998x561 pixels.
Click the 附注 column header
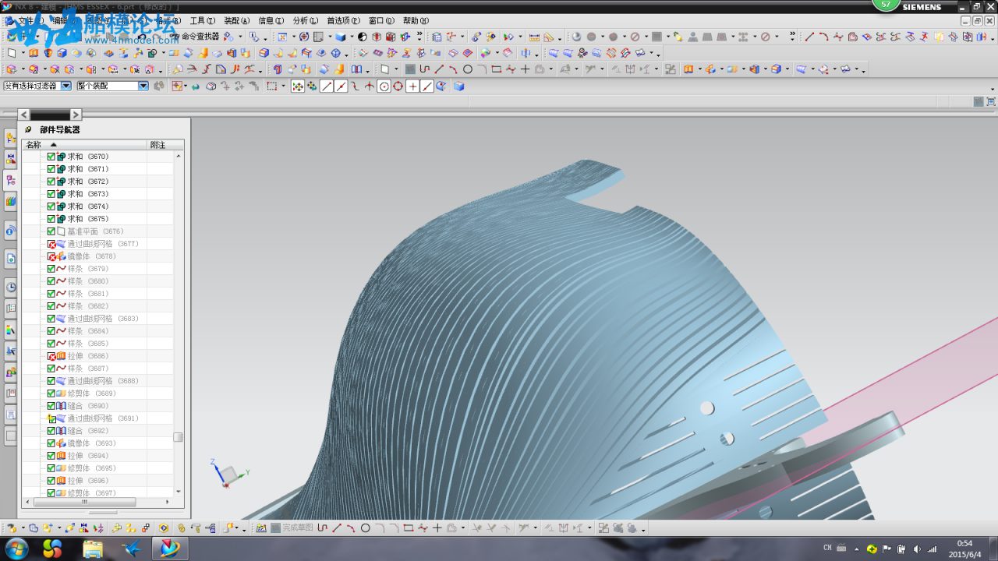(165, 145)
